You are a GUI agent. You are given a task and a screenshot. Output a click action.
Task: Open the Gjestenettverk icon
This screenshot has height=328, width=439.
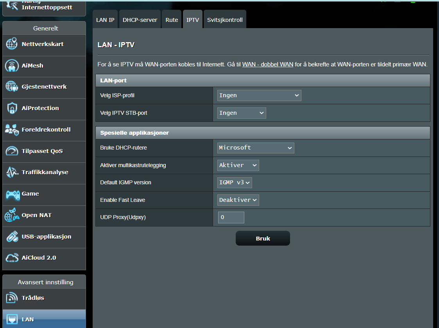[x=12, y=87]
